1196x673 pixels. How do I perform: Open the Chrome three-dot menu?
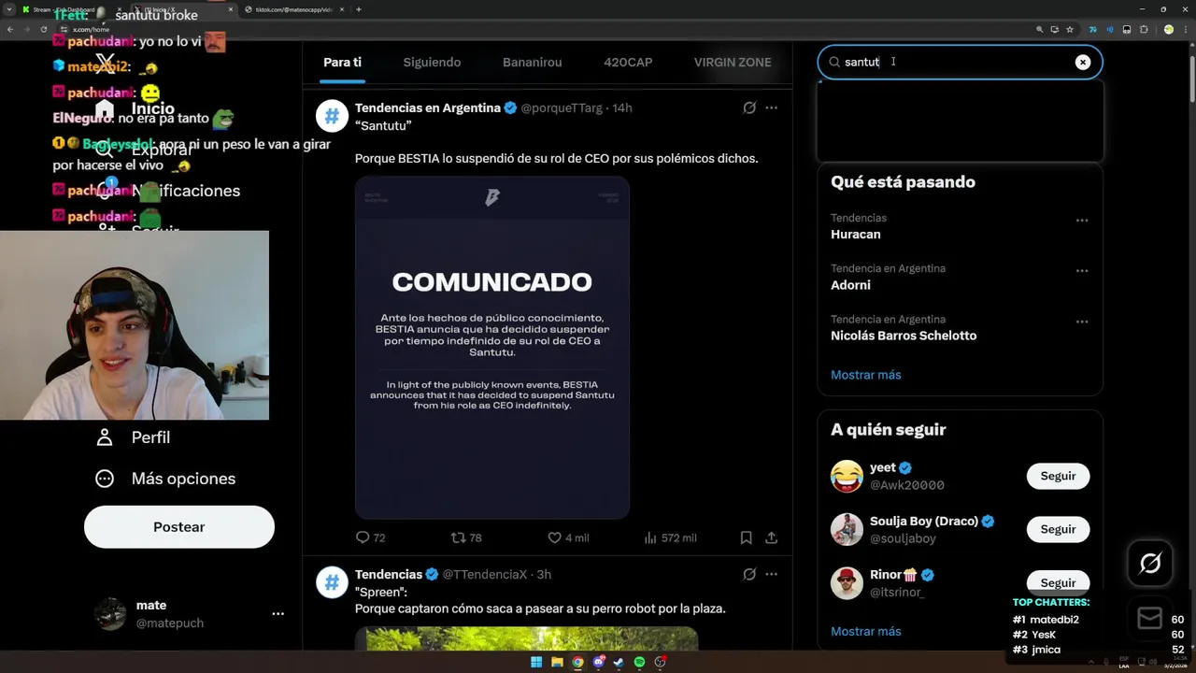(x=1185, y=29)
